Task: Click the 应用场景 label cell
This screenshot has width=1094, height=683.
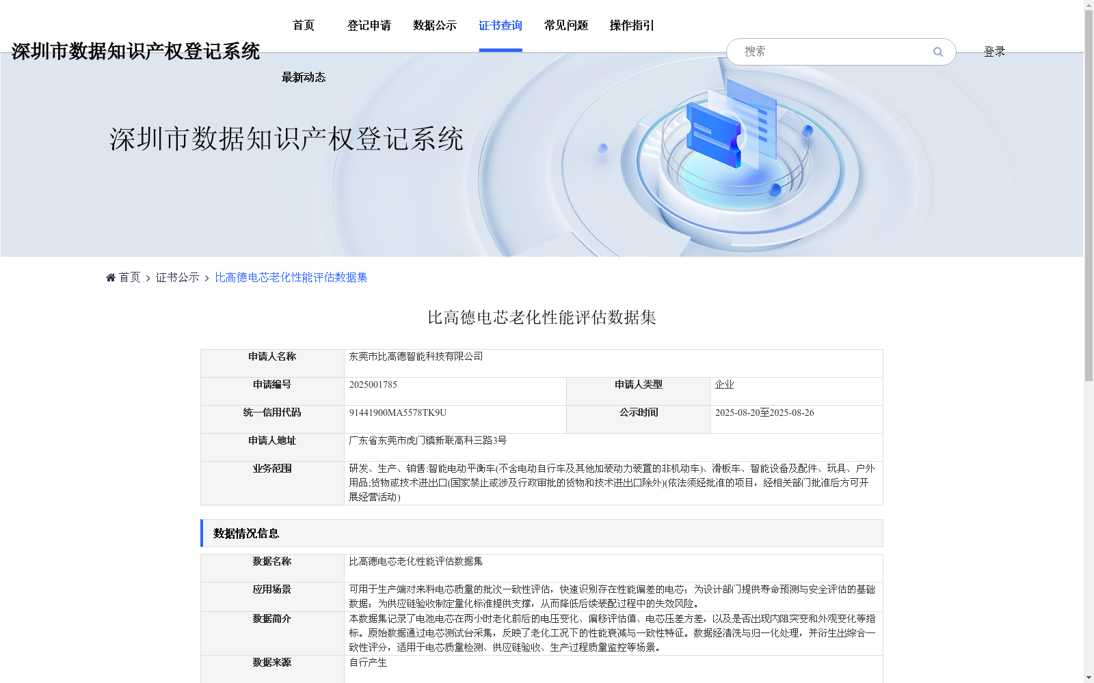Action: 272,597
